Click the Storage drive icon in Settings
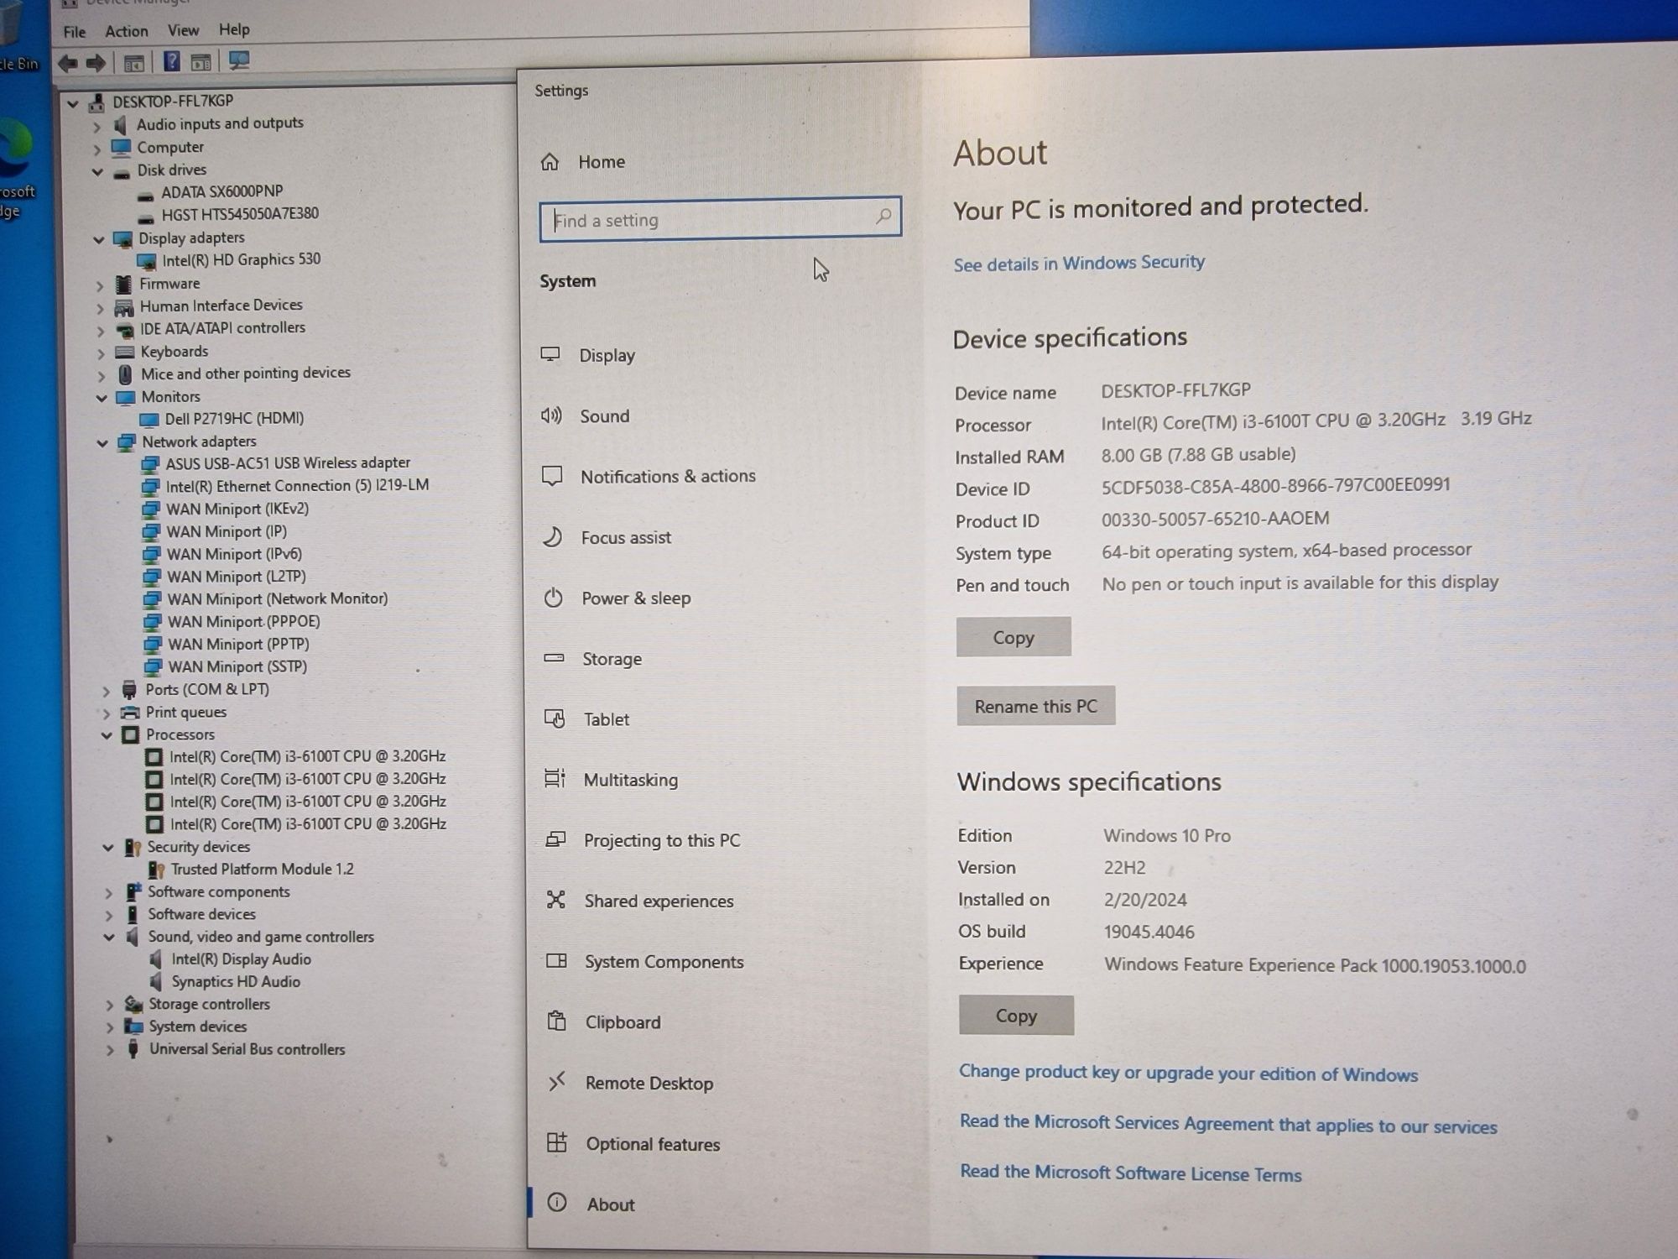Screen dimensions: 1678x1259 point(554,658)
